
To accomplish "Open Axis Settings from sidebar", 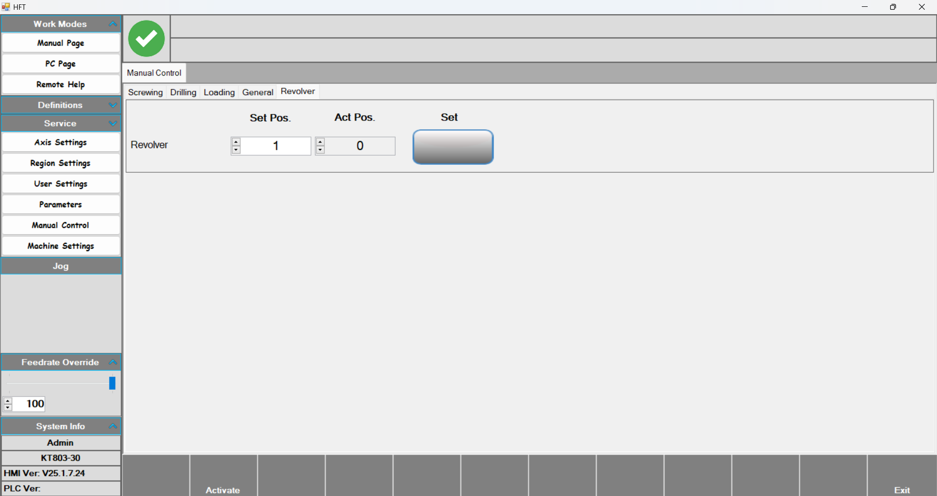I will click(x=61, y=142).
